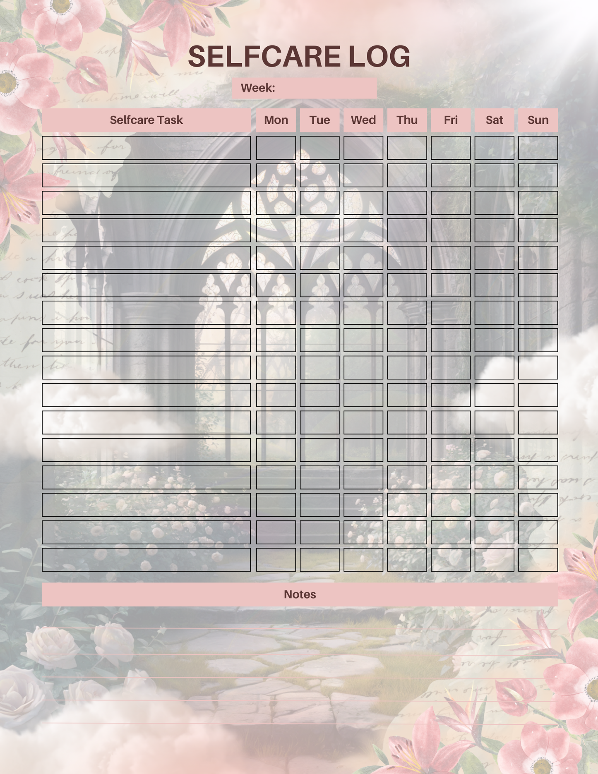Click the SELFCARE LOG title
598x774 pixels.
click(x=299, y=57)
